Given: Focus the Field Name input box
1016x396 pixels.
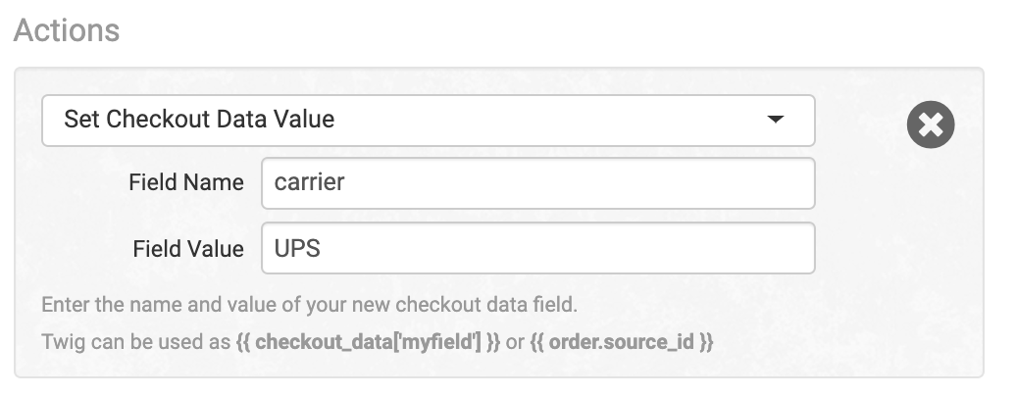Looking at the screenshot, I should click(x=537, y=183).
